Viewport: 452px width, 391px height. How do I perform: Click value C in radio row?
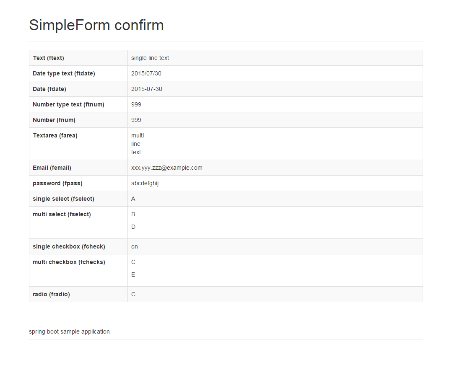133,294
